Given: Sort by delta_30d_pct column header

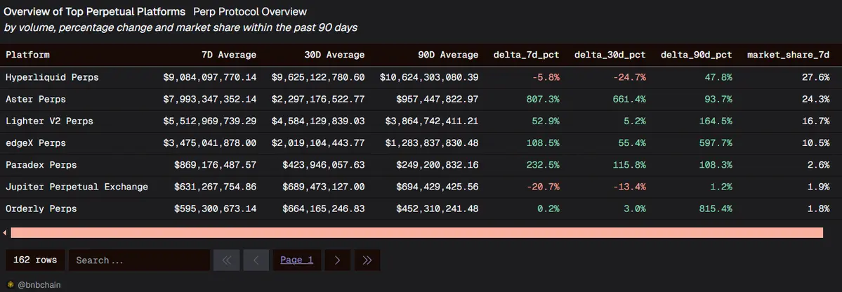Looking at the screenshot, I should click(610, 55).
